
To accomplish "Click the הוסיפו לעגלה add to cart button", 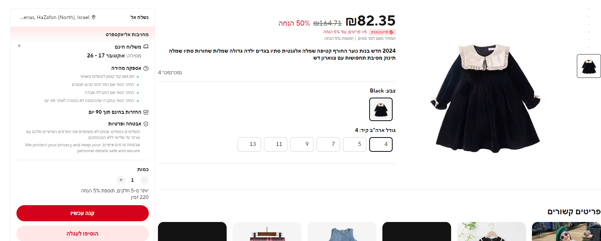I will [82, 233].
